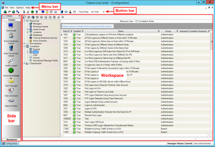Select Normalized-Message Fields in the tree

[x=45, y=60]
